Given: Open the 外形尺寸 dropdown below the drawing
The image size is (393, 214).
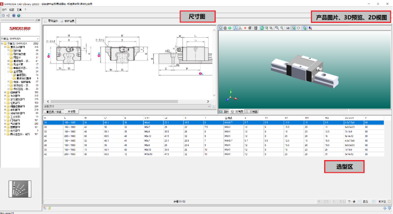Looking at the screenshot, I should click(x=209, y=106).
